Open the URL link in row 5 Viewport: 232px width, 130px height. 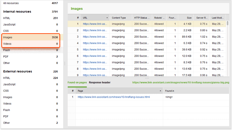tap(95, 50)
